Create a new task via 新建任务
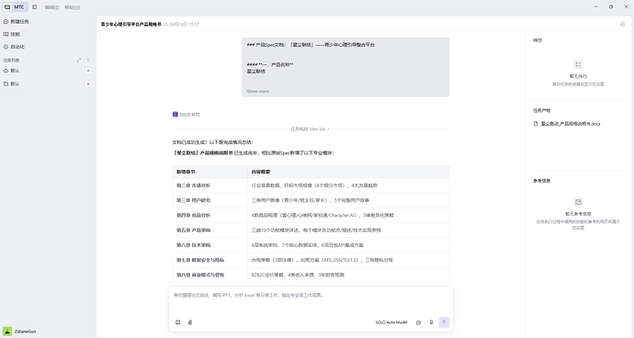 tap(17, 21)
